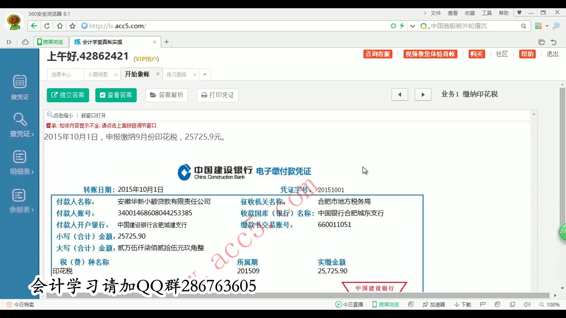566x318 pixels.
Task: Open the 工具 menu in the browser toolbar
Action: pos(487,13)
